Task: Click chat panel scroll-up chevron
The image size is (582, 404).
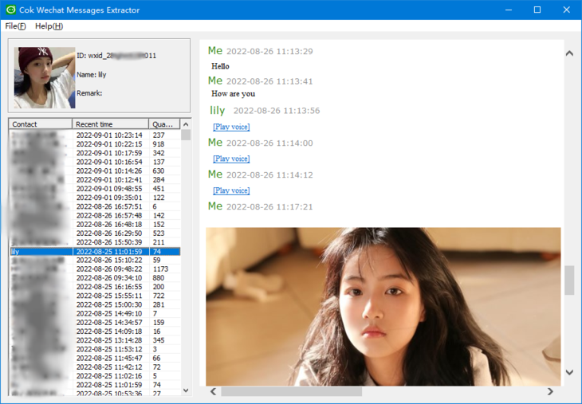Action: point(569,53)
